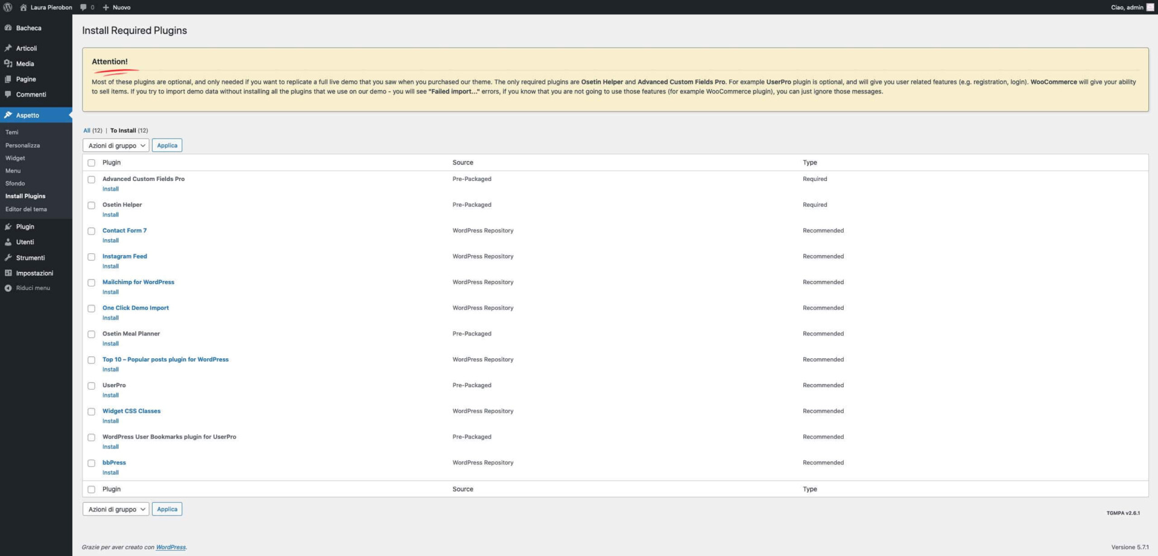Go to the Widget submenu
This screenshot has height=556, width=1158.
15,158
